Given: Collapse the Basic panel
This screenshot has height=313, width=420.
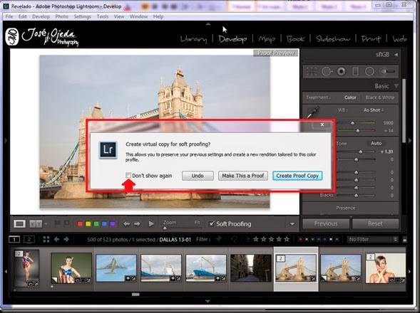Looking at the screenshot, I should click(x=396, y=86).
